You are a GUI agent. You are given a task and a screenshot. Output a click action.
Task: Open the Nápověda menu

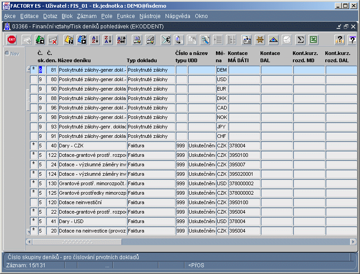tap(177, 16)
